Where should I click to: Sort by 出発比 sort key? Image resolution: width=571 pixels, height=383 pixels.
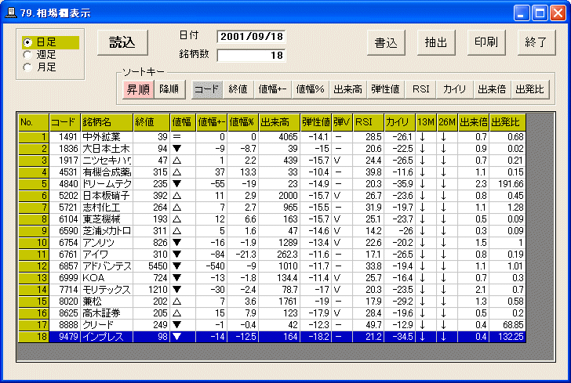click(x=530, y=89)
